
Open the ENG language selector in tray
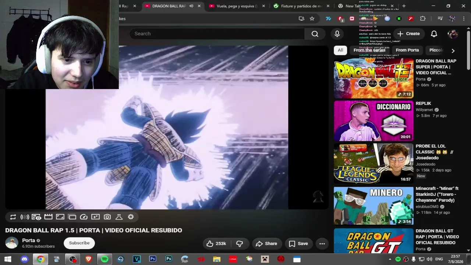click(439, 259)
